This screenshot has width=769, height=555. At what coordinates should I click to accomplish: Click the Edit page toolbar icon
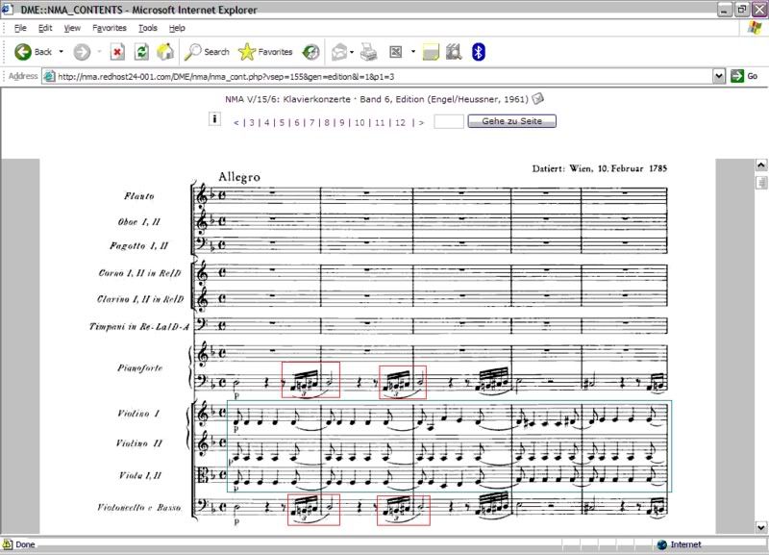396,52
